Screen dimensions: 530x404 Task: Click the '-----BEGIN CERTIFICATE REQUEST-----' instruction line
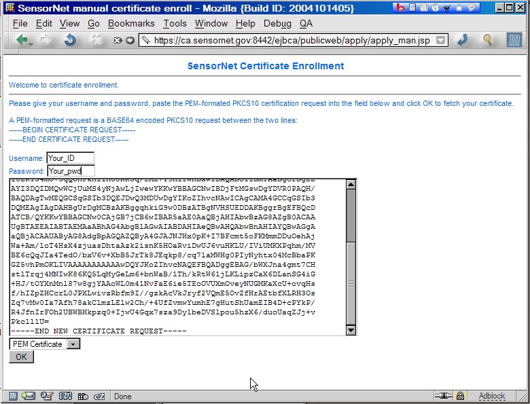(x=72, y=130)
